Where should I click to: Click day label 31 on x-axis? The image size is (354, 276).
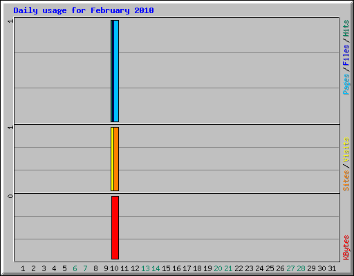pyautogui.click(x=332, y=268)
